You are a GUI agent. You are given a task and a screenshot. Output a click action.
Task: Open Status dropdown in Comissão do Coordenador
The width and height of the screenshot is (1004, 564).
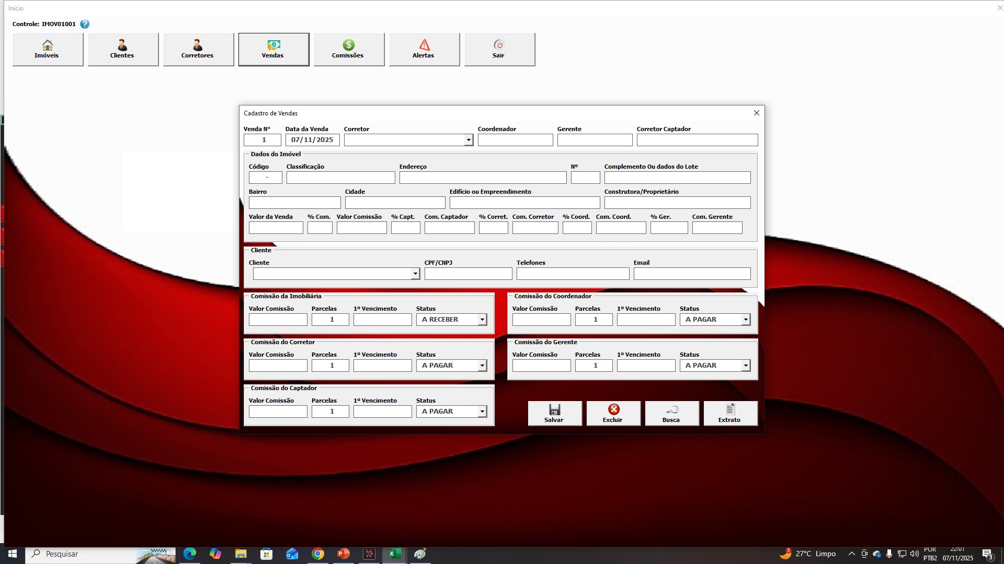pyautogui.click(x=745, y=320)
